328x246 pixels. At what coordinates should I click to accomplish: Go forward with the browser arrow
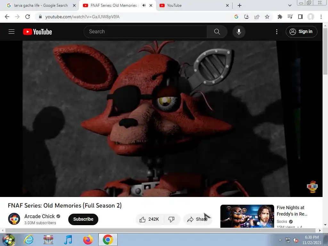[17, 17]
